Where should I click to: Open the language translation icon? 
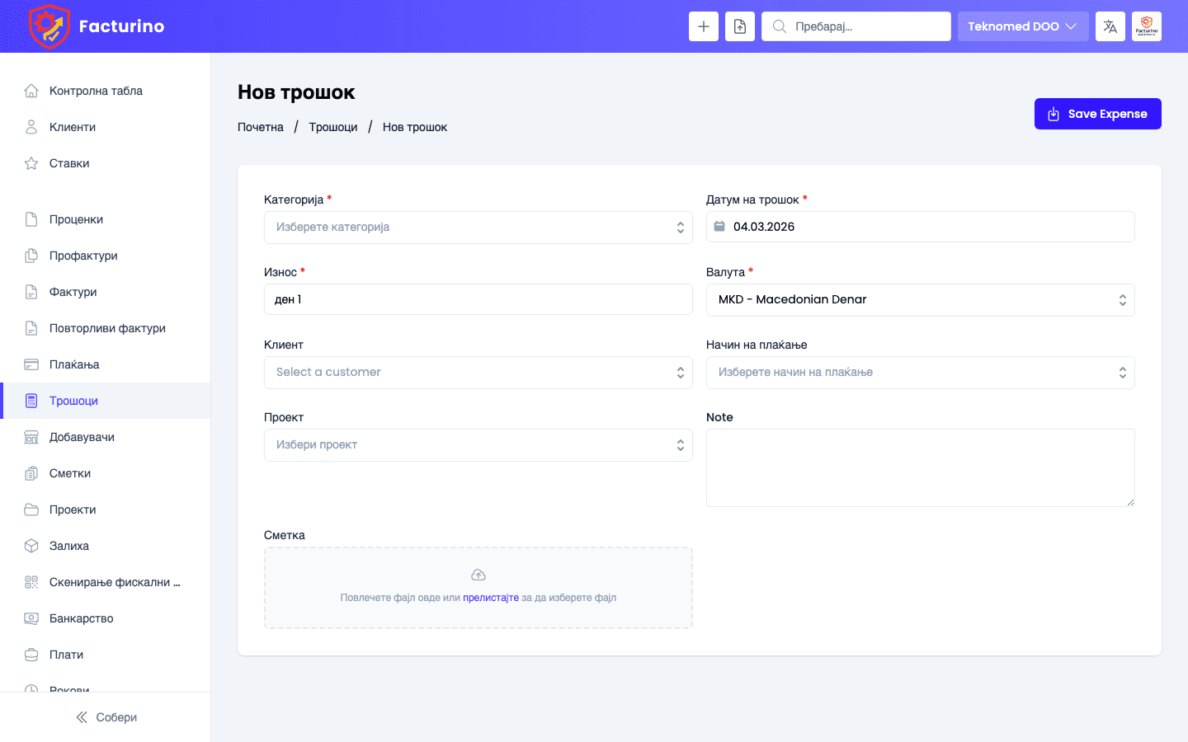click(x=1110, y=26)
